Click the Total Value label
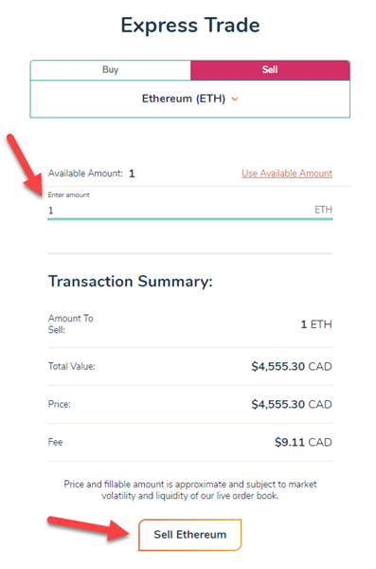The height and width of the screenshot is (569, 376). tap(71, 366)
